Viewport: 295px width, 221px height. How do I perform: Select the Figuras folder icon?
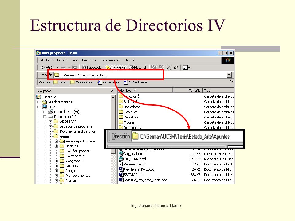121,122
